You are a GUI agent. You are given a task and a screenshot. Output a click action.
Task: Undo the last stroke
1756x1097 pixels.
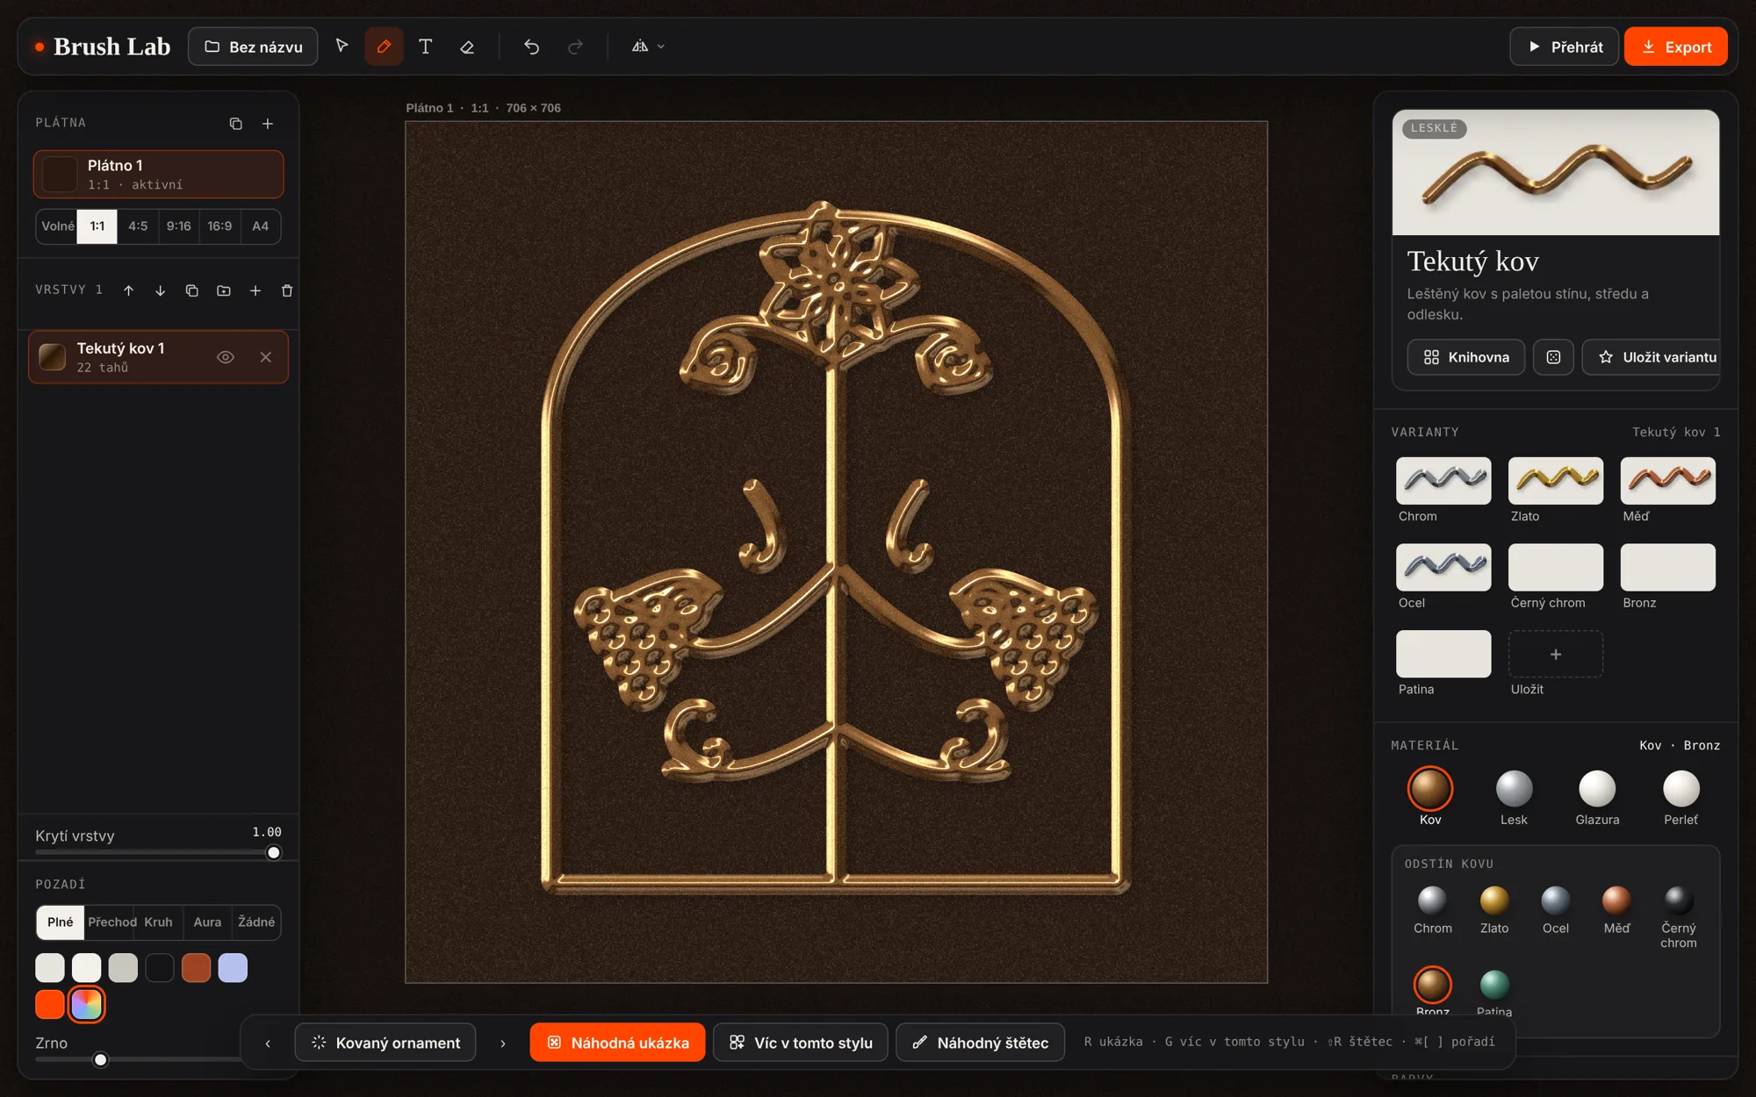(x=531, y=47)
